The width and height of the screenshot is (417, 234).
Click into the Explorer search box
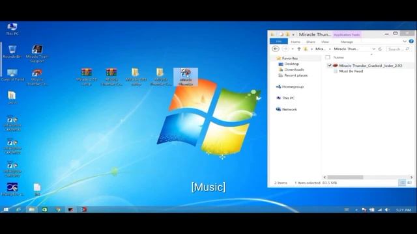pyautogui.click(x=398, y=49)
